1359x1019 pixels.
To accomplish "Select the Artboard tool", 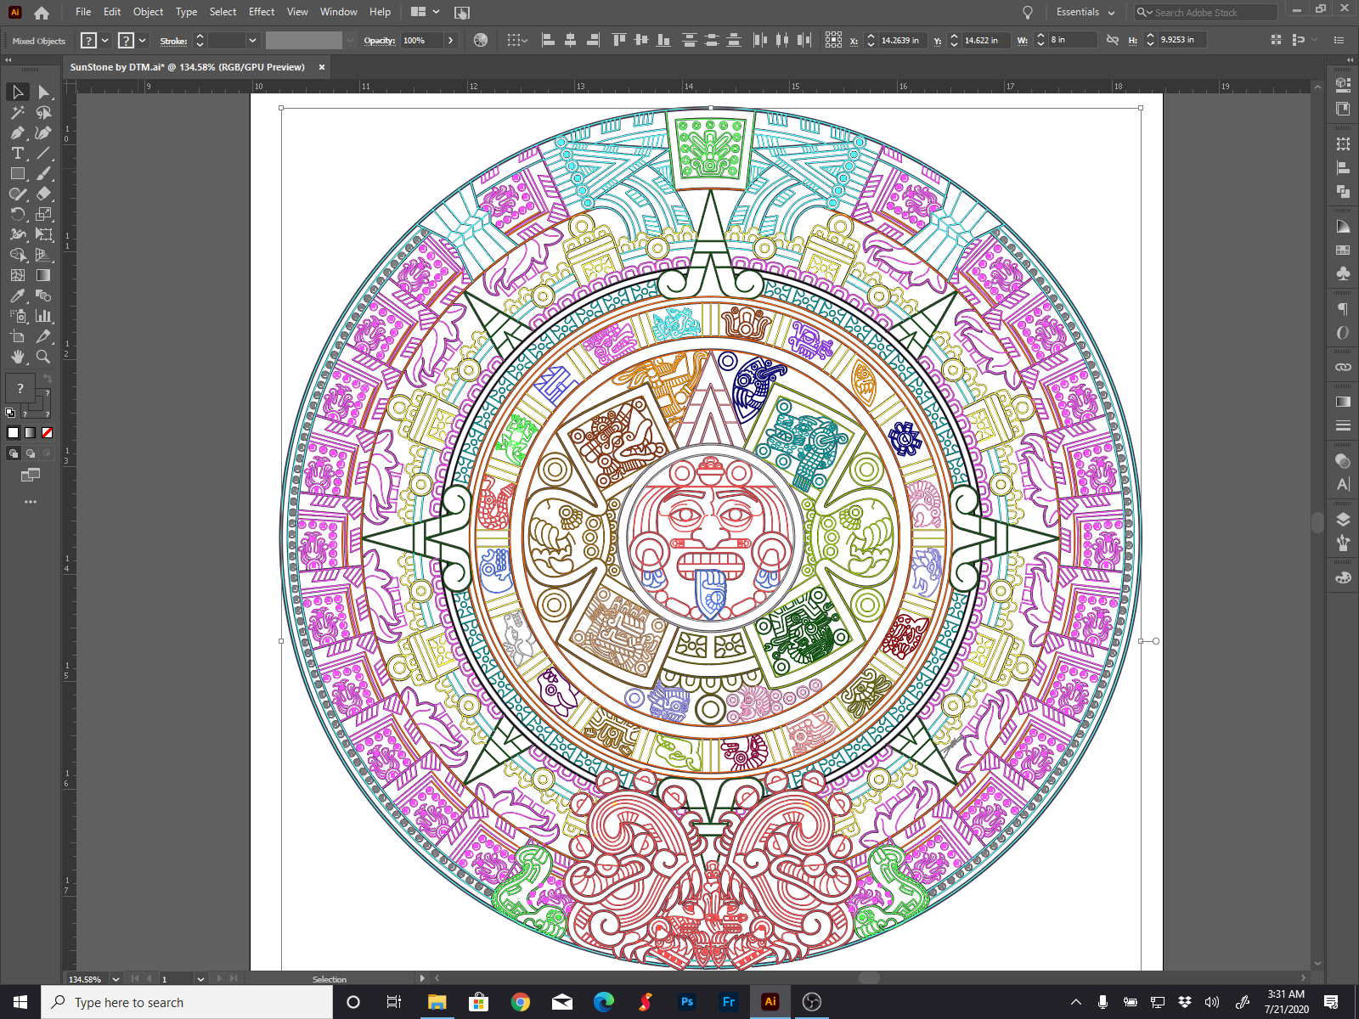I will coord(18,336).
